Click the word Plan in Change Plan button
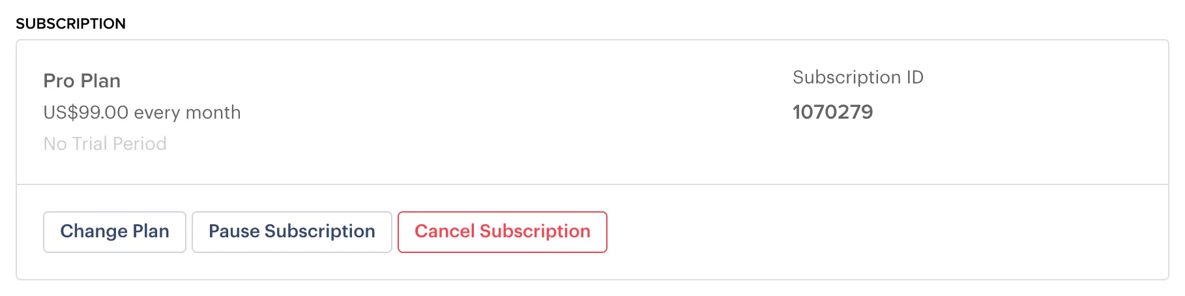This screenshot has width=1185, height=296. (151, 231)
